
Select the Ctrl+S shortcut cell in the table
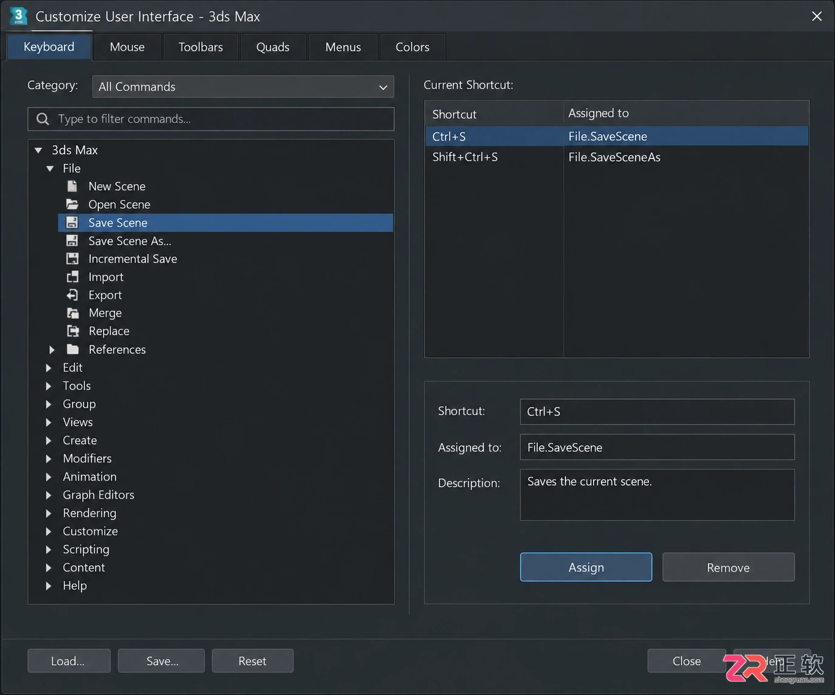point(494,137)
